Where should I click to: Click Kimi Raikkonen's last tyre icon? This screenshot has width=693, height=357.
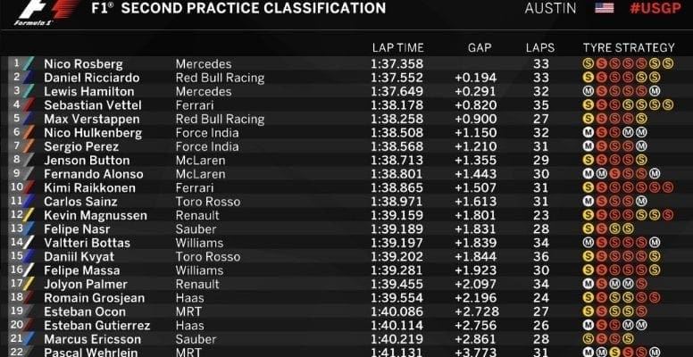click(668, 187)
